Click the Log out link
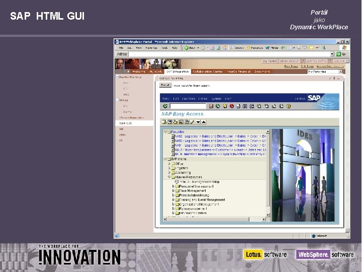 pyautogui.click(x=339, y=61)
